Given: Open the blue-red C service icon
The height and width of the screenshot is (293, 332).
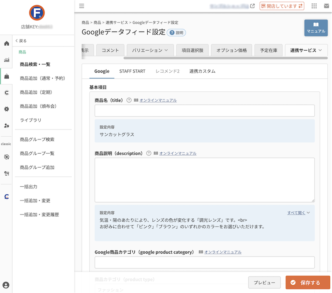Looking at the screenshot, I should [7, 197].
